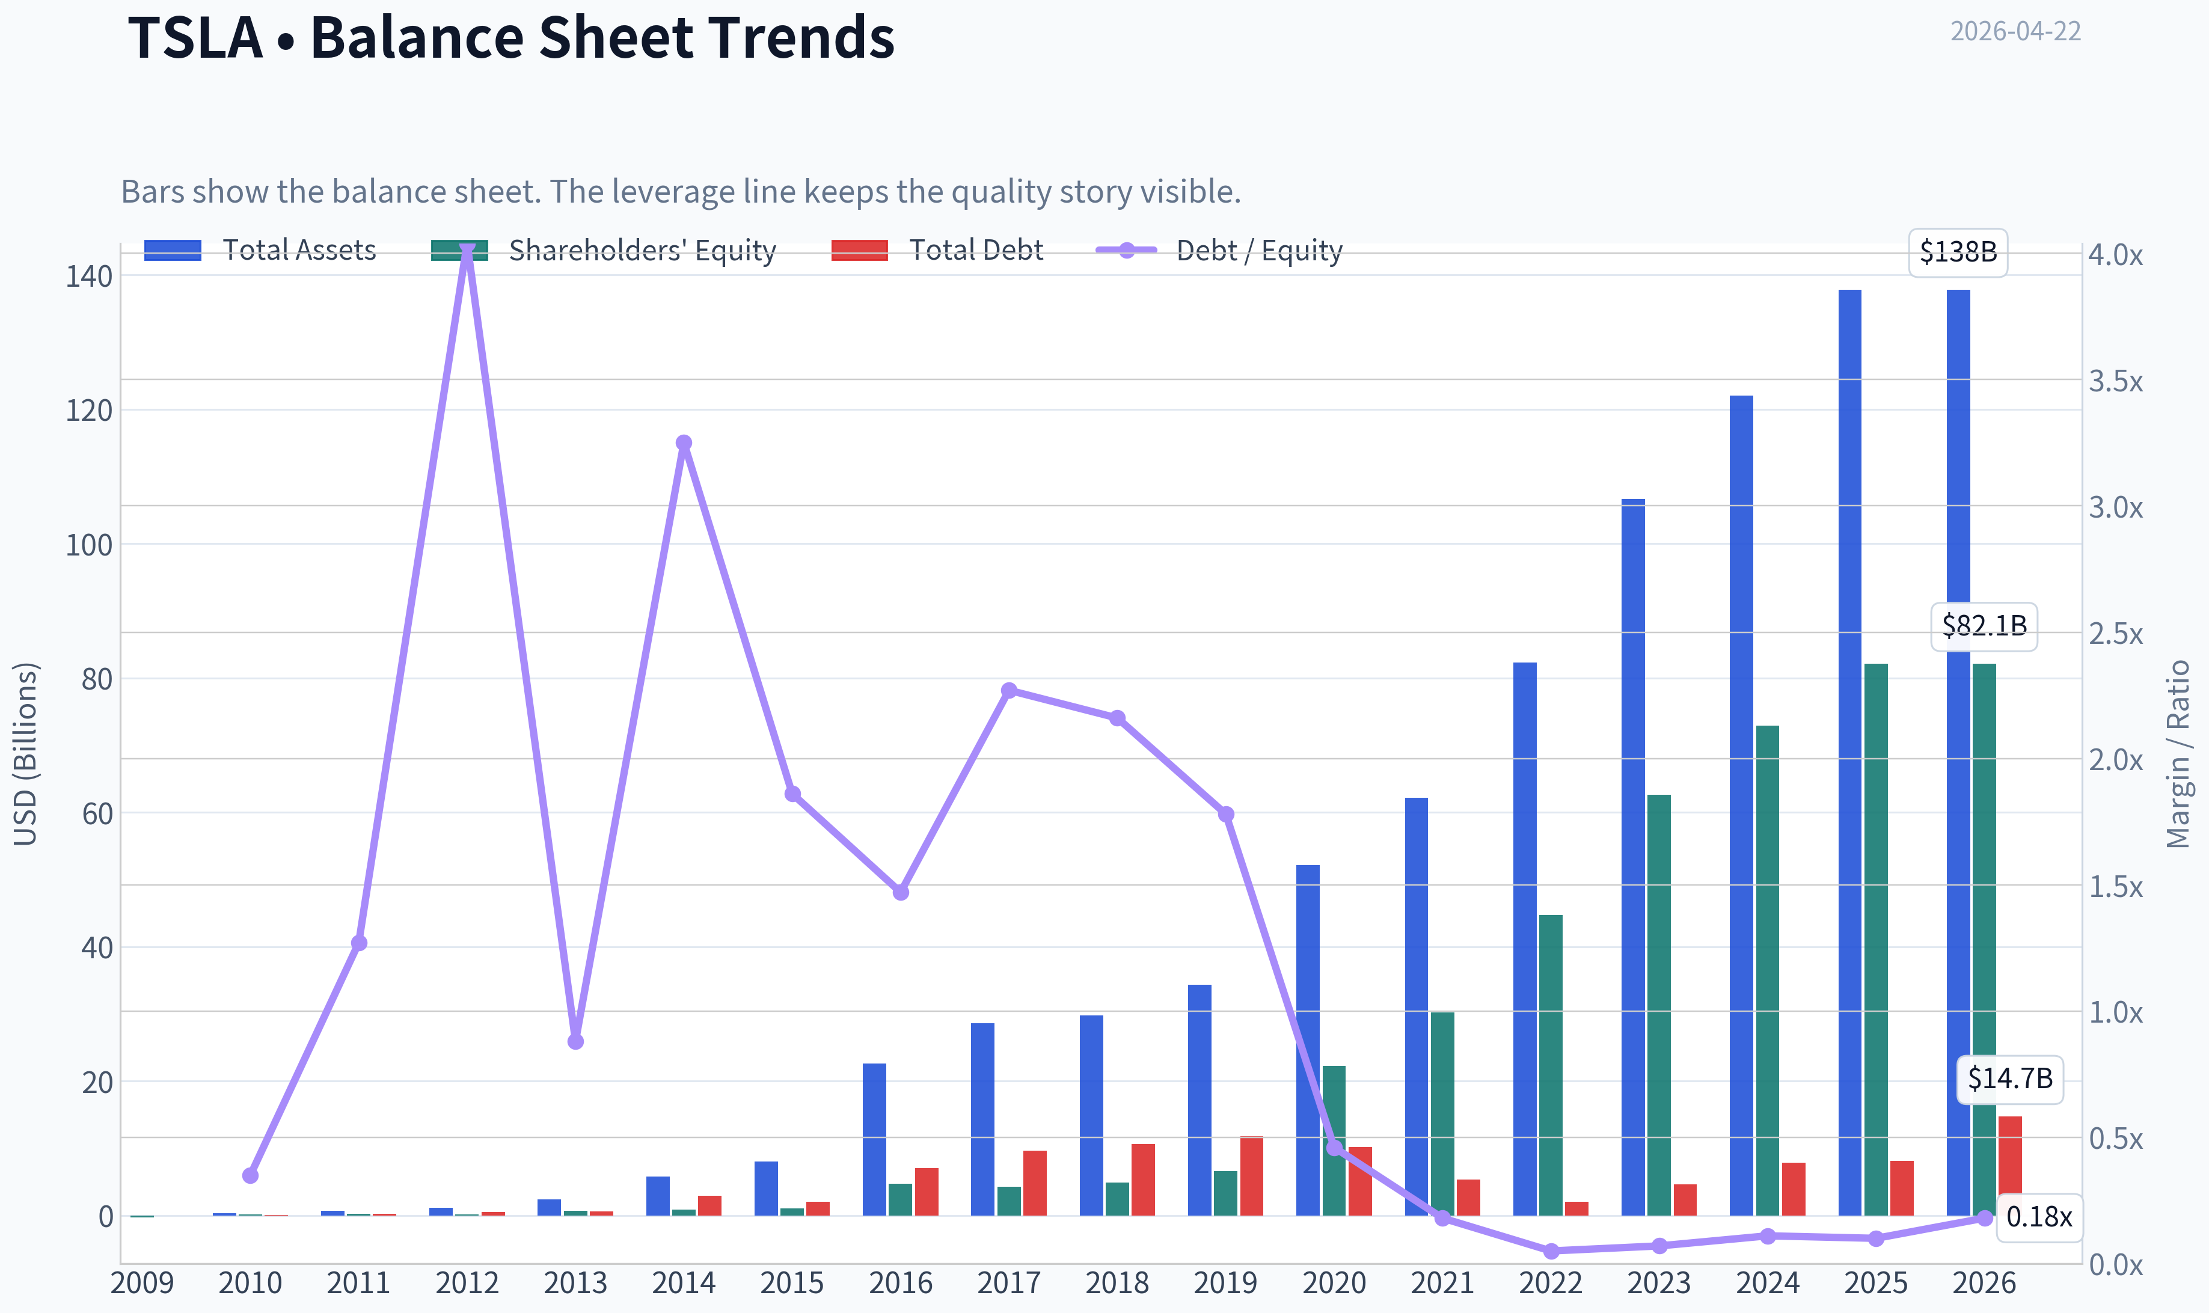Click the 140 left-axis tick label

tap(90, 276)
